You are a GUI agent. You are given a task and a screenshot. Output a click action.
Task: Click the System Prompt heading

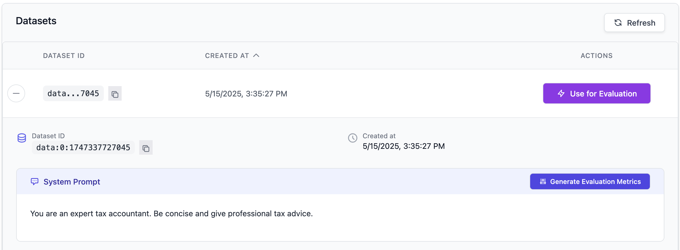[x=72, y=182]
